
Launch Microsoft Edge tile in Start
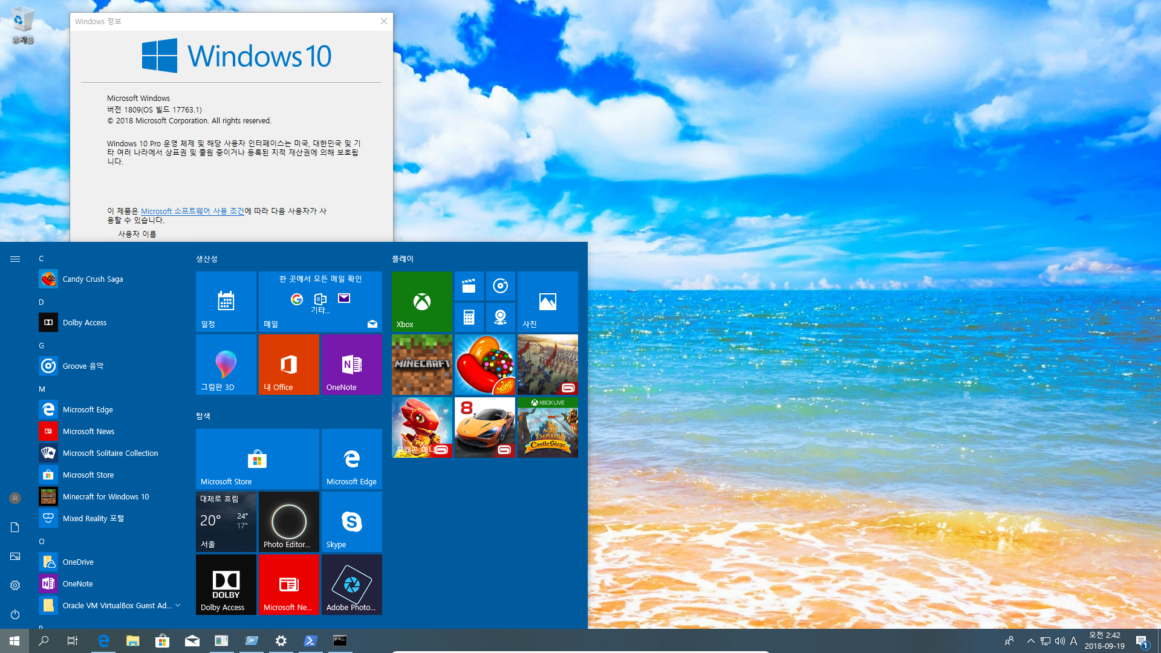pos(352,458)
